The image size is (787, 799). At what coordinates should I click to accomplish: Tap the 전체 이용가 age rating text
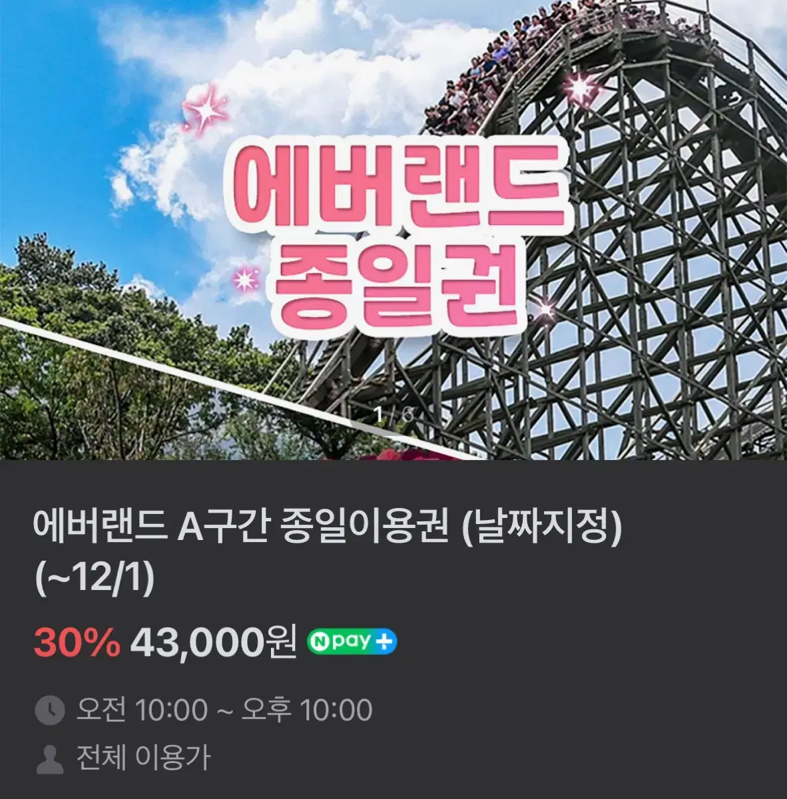coord(143,758)
